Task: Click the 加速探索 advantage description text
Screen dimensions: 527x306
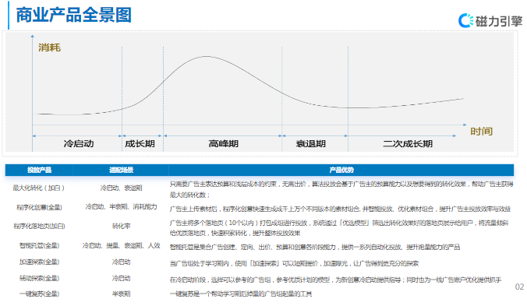Action: click(x=294, y=264)
